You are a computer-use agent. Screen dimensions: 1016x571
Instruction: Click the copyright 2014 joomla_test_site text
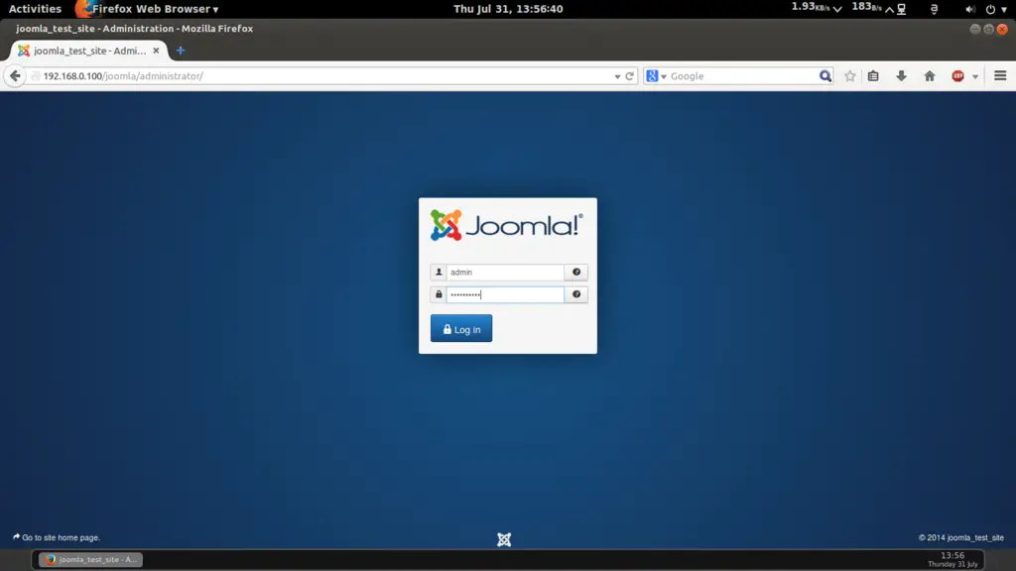point(960,537)
